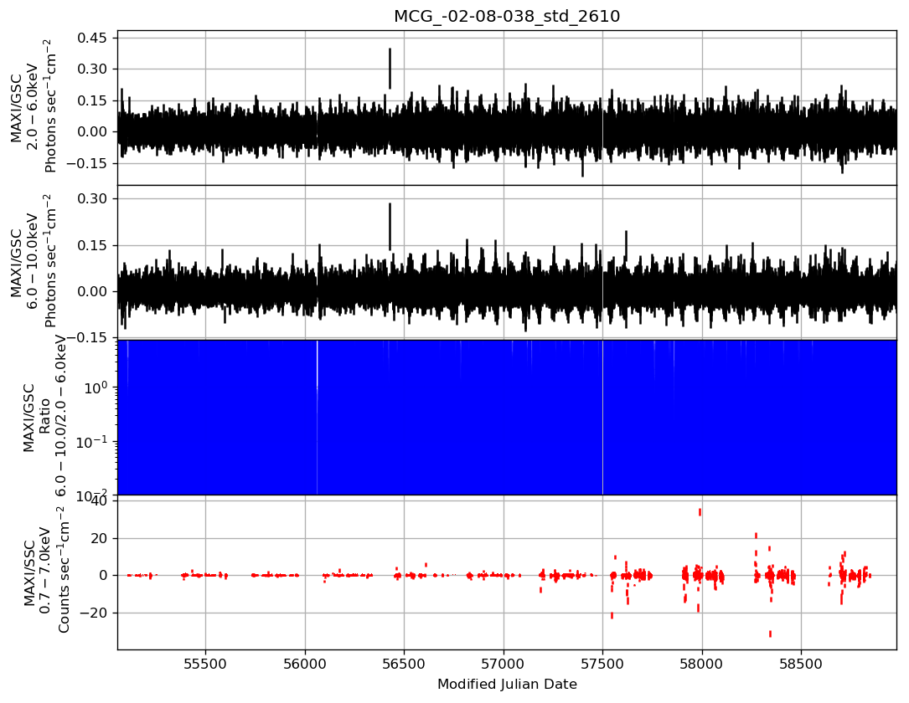Click the 10^0 tick label on ratio panel

click(95, 387)
